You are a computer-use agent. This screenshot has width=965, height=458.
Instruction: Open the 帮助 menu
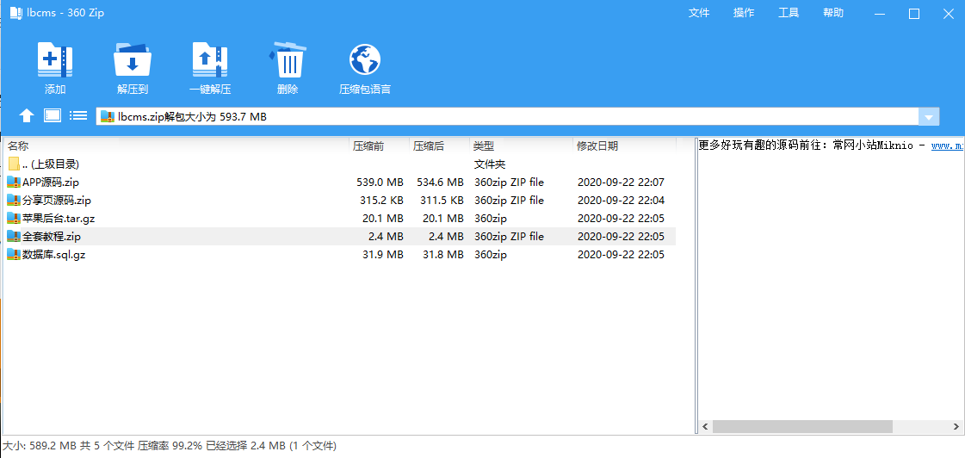(833, 13)
